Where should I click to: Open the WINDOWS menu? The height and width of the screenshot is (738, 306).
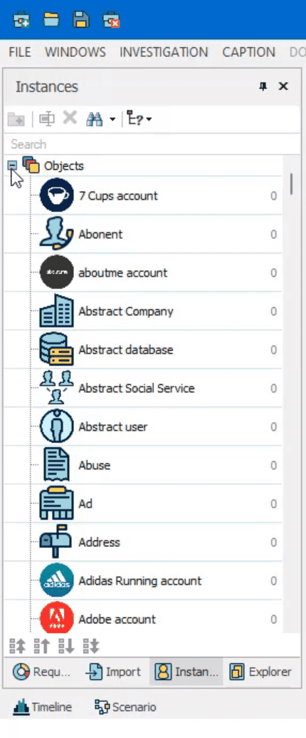tap(75, 52)
